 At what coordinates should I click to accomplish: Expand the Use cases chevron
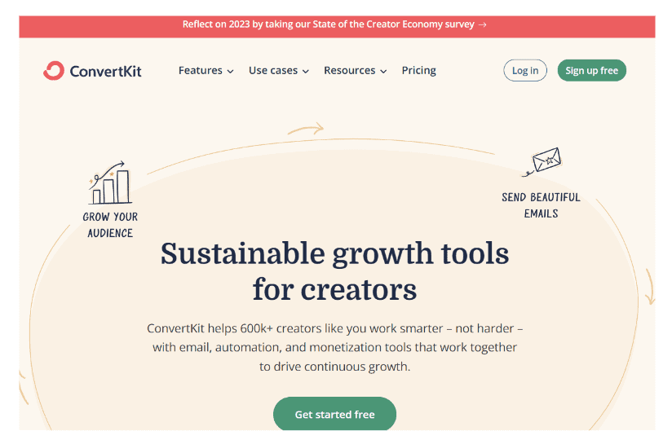pyautogui.click(x=306, y=72)
